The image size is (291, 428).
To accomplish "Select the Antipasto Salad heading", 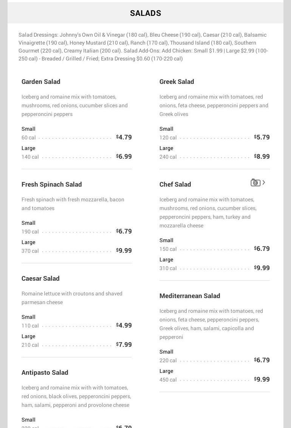I will pos(45,372).
